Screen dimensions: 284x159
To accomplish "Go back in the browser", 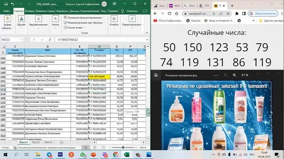I will tap(155, 14).
